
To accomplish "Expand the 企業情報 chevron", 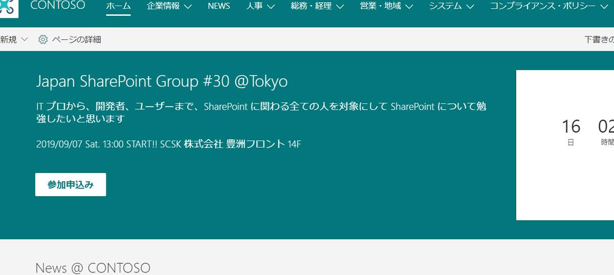I will (187, 7).
